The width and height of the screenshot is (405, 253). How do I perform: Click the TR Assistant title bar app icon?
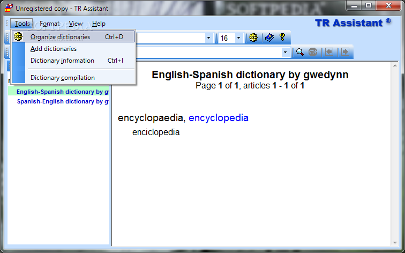pyautogui.click(x=9, y=8)
